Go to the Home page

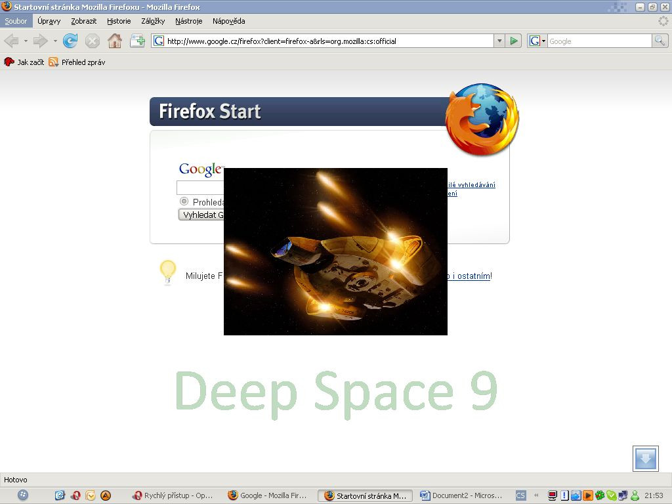click(114, 41)
